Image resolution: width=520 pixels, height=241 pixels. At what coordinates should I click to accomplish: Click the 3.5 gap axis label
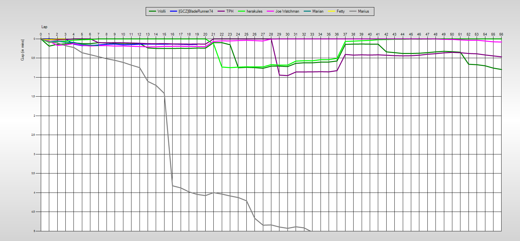click(x=33, y=173)
